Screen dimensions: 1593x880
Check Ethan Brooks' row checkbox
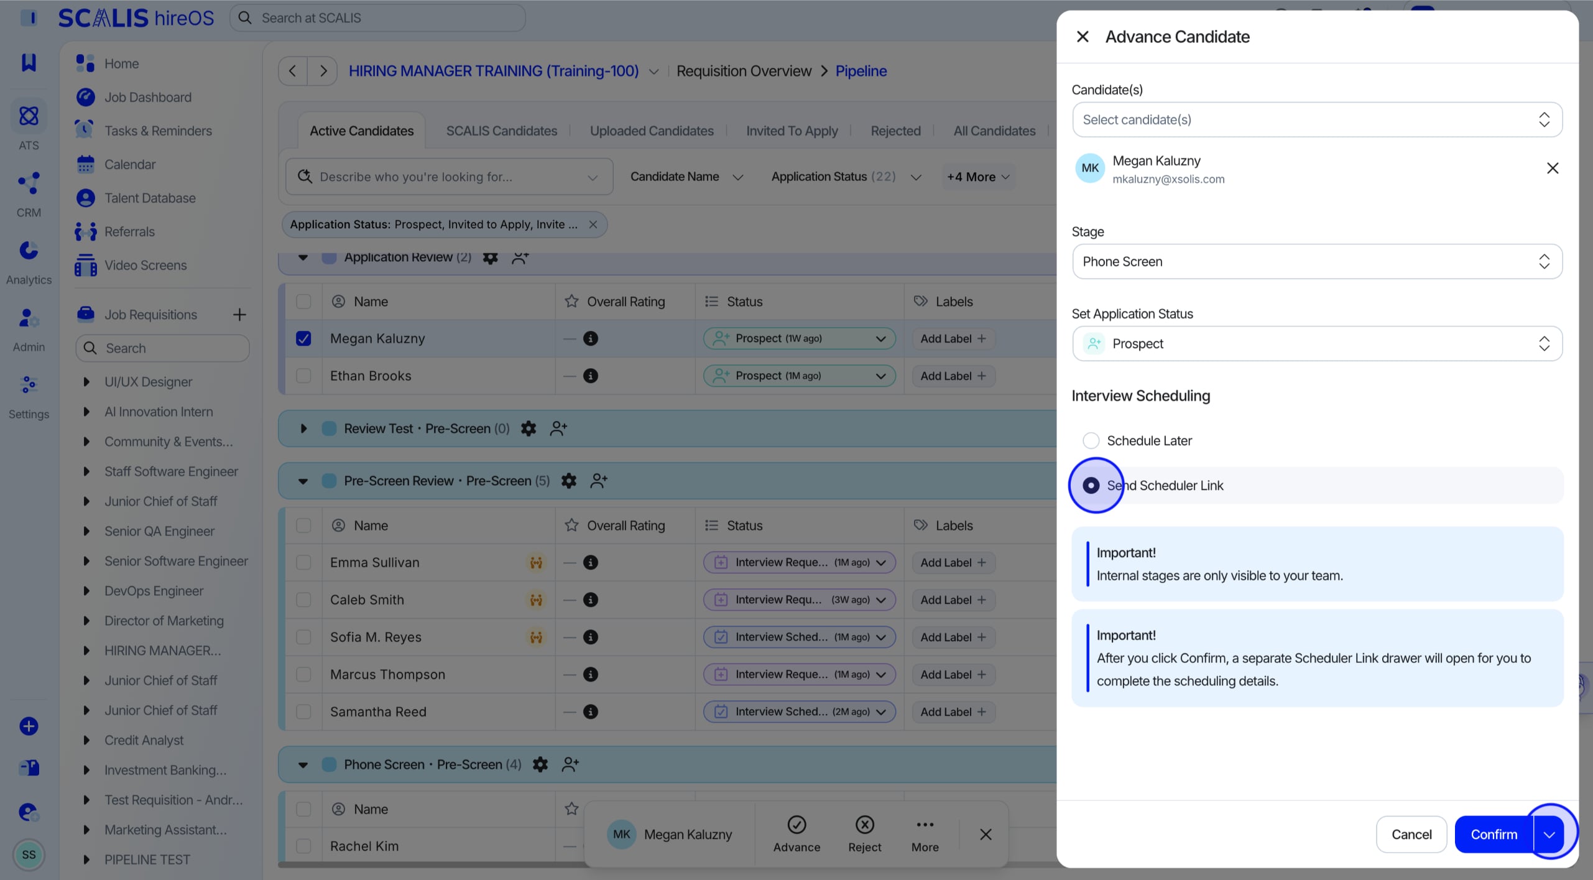(303, 376)
